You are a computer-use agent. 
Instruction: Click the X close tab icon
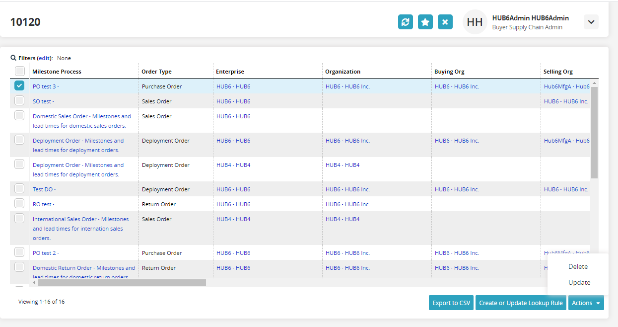coord(445,22)
